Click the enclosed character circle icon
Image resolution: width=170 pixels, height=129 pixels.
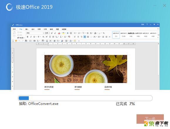53,37
